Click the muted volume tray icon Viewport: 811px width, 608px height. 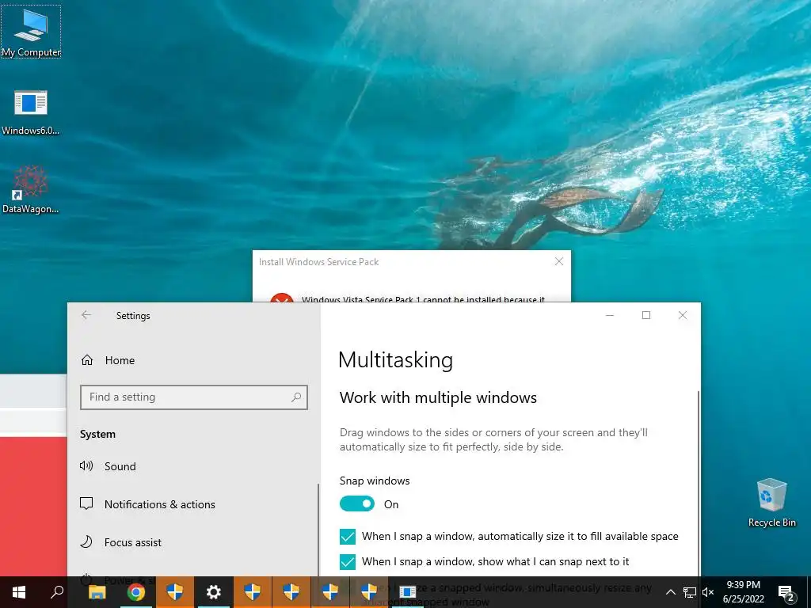pos(708,592)
